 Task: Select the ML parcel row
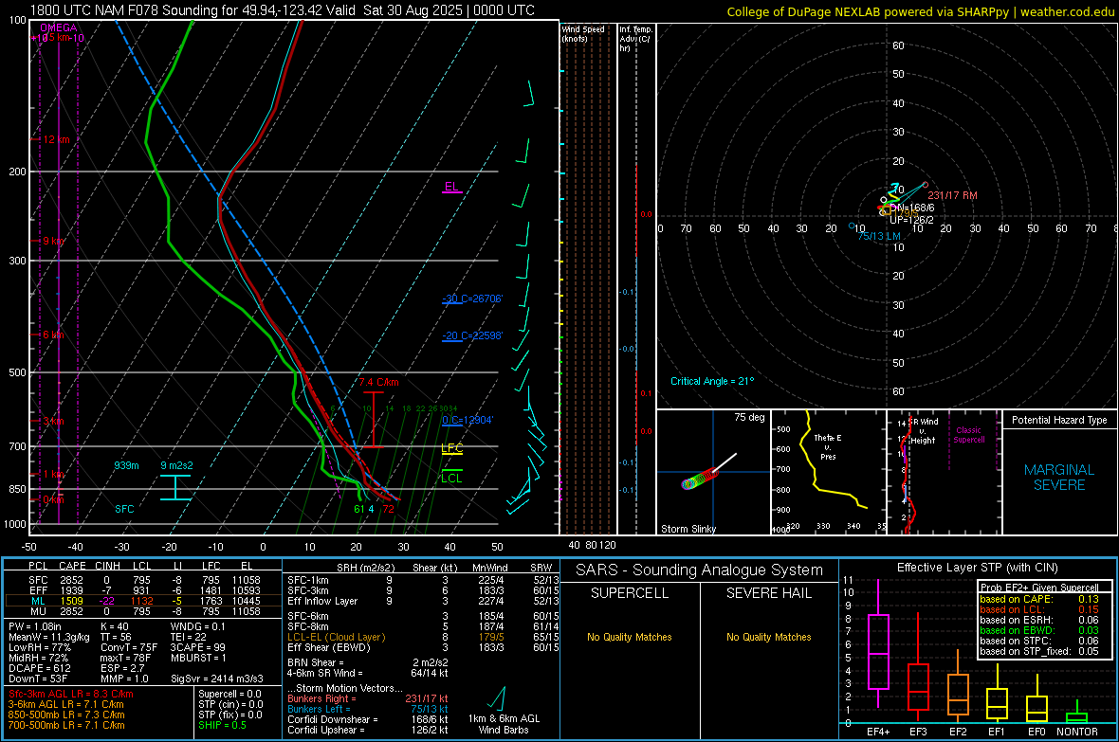(143, 601)
